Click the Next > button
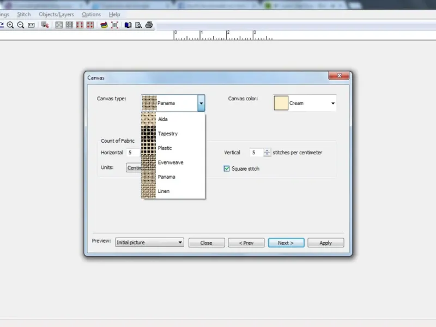This screenshot has height=327, width=436. click(286, 243)
